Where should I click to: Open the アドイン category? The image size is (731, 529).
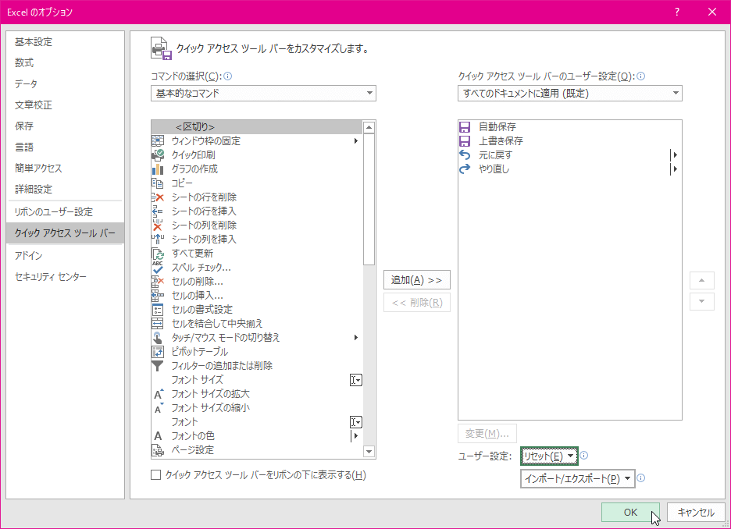(x=66, y=256)
